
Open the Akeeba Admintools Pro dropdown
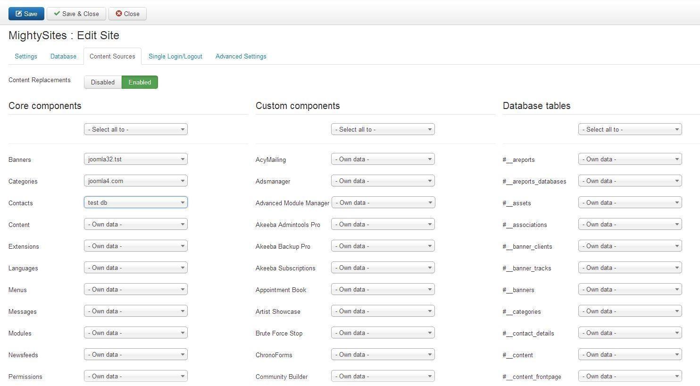tap(383, 224)
